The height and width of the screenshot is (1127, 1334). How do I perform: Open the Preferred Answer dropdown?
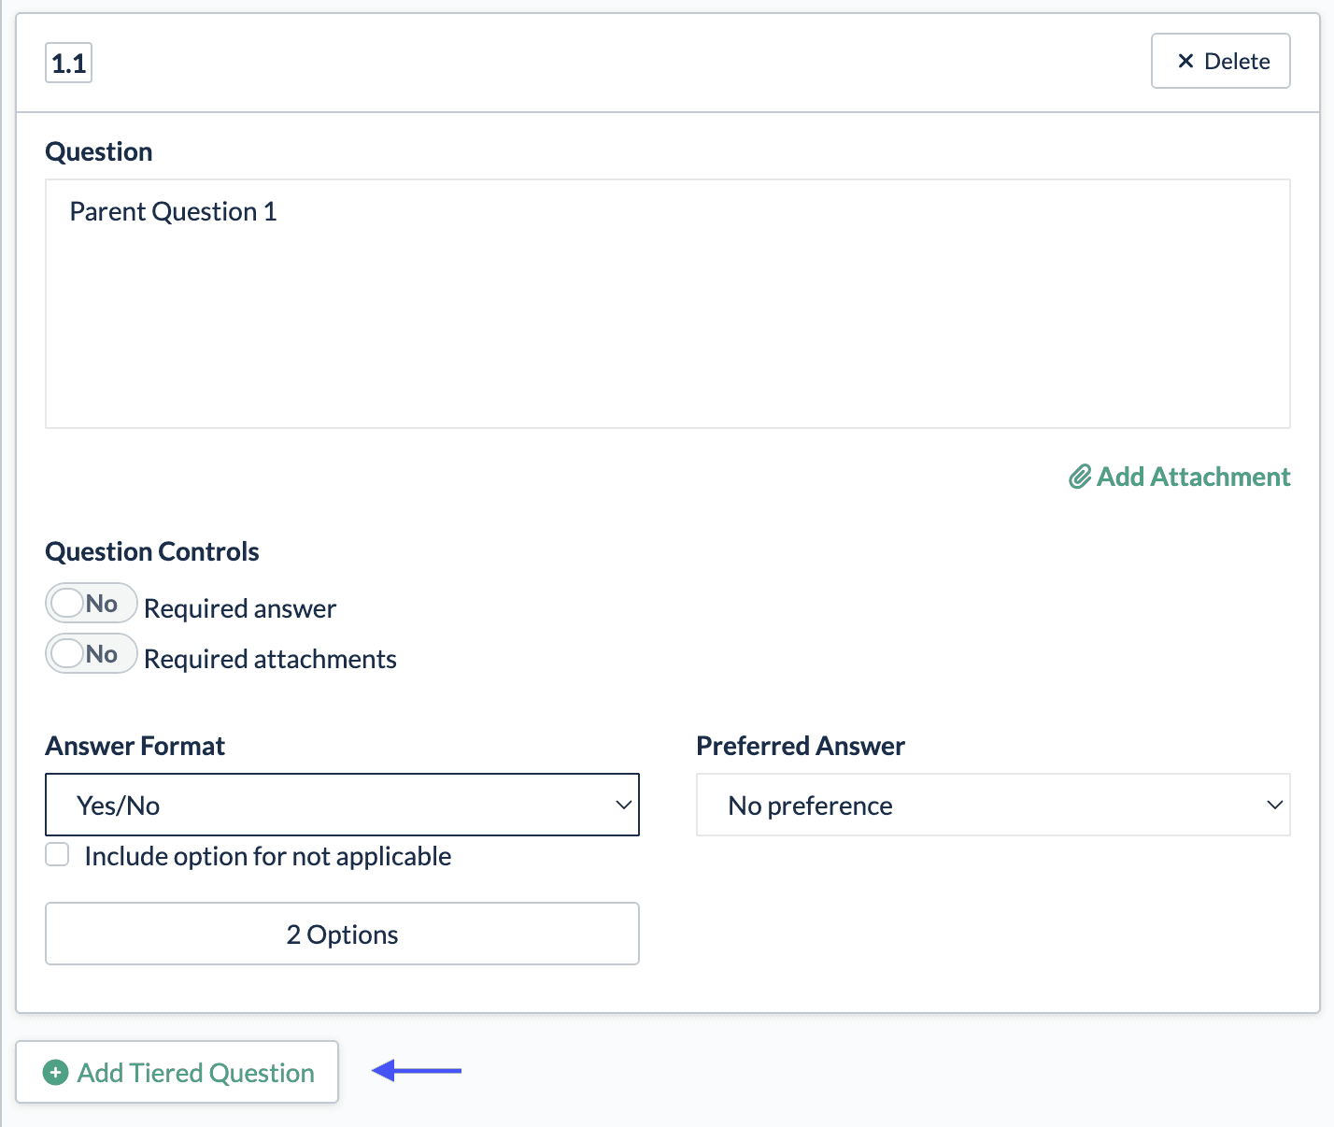992,805
